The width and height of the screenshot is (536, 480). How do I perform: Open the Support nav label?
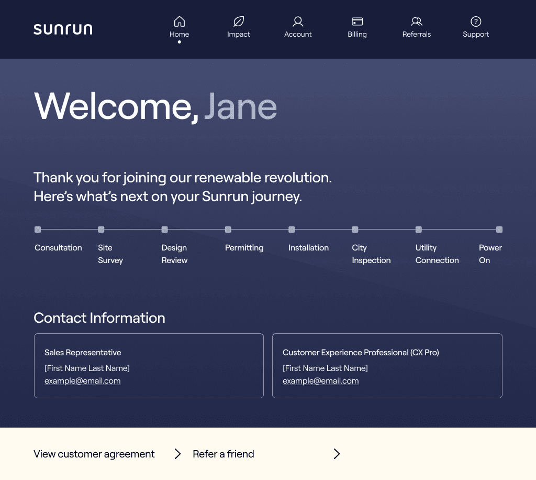point(476,34)
